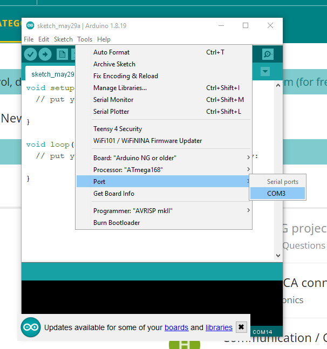Maximize the Arduino window
The height and width of the screenshot is (349, 327).
(x=246, y=25)
